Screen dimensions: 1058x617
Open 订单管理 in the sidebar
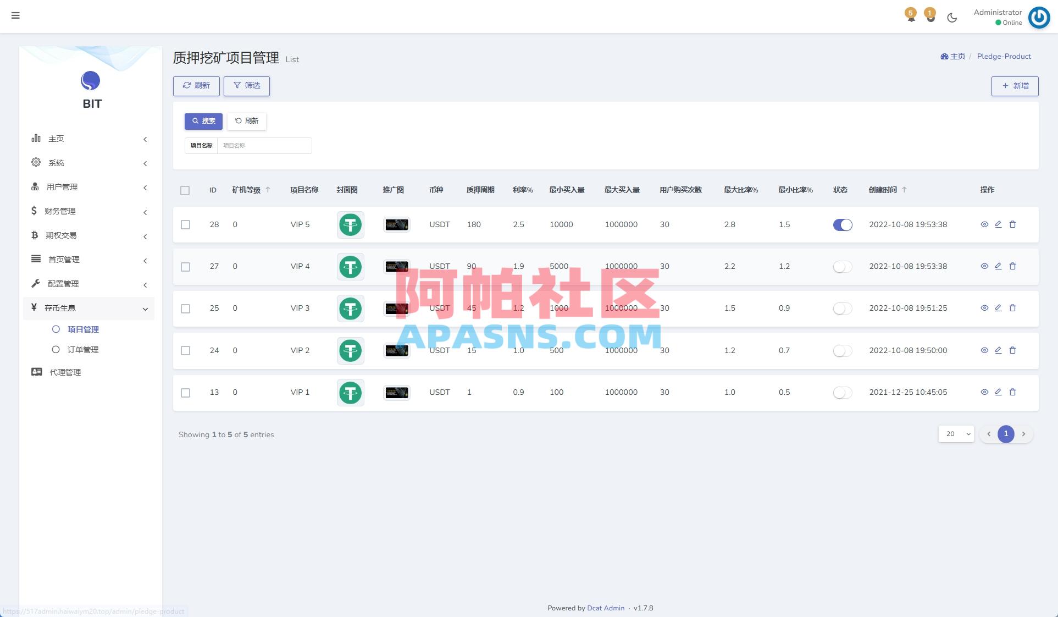pos(82,350)
